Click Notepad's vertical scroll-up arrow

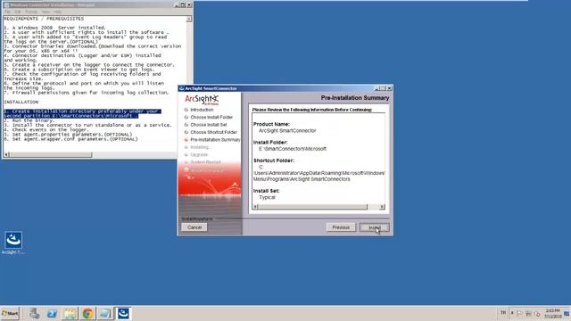coord(189,19)
